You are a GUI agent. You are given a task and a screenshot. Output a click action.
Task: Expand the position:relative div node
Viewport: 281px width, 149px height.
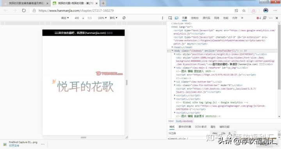pyautogui.click(x=175, y=54)
